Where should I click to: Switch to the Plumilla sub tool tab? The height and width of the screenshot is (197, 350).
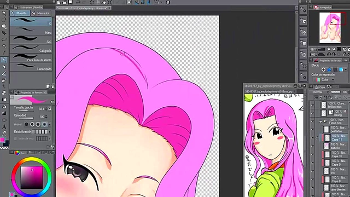[20, 13]
